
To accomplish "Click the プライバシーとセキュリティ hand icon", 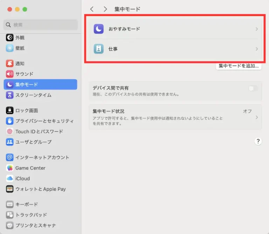I will click(x=9, y=121).
